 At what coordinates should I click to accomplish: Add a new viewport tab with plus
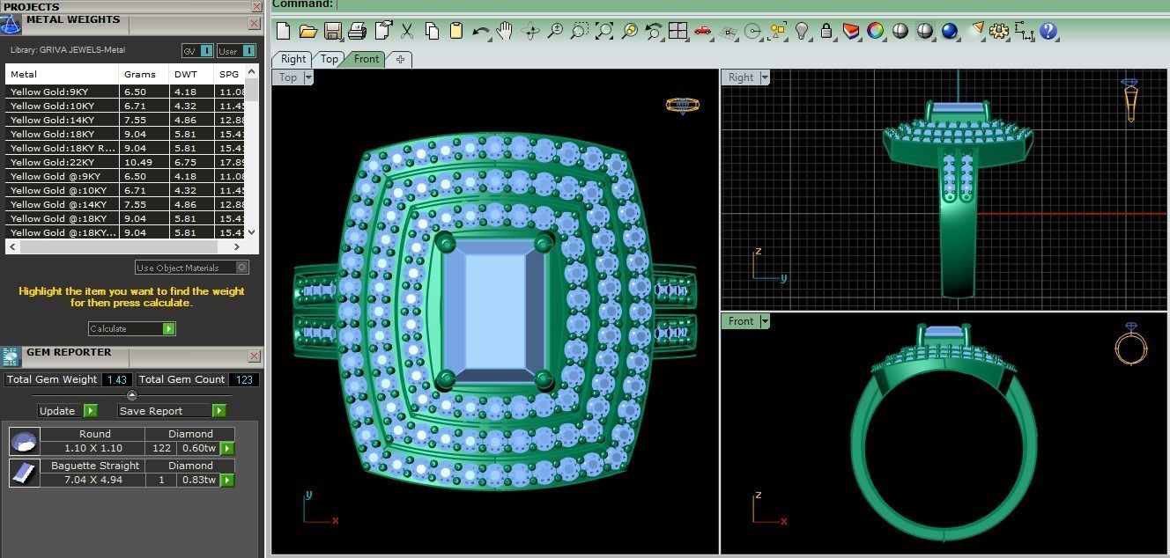pyautogui.click(x=400, y=60)
